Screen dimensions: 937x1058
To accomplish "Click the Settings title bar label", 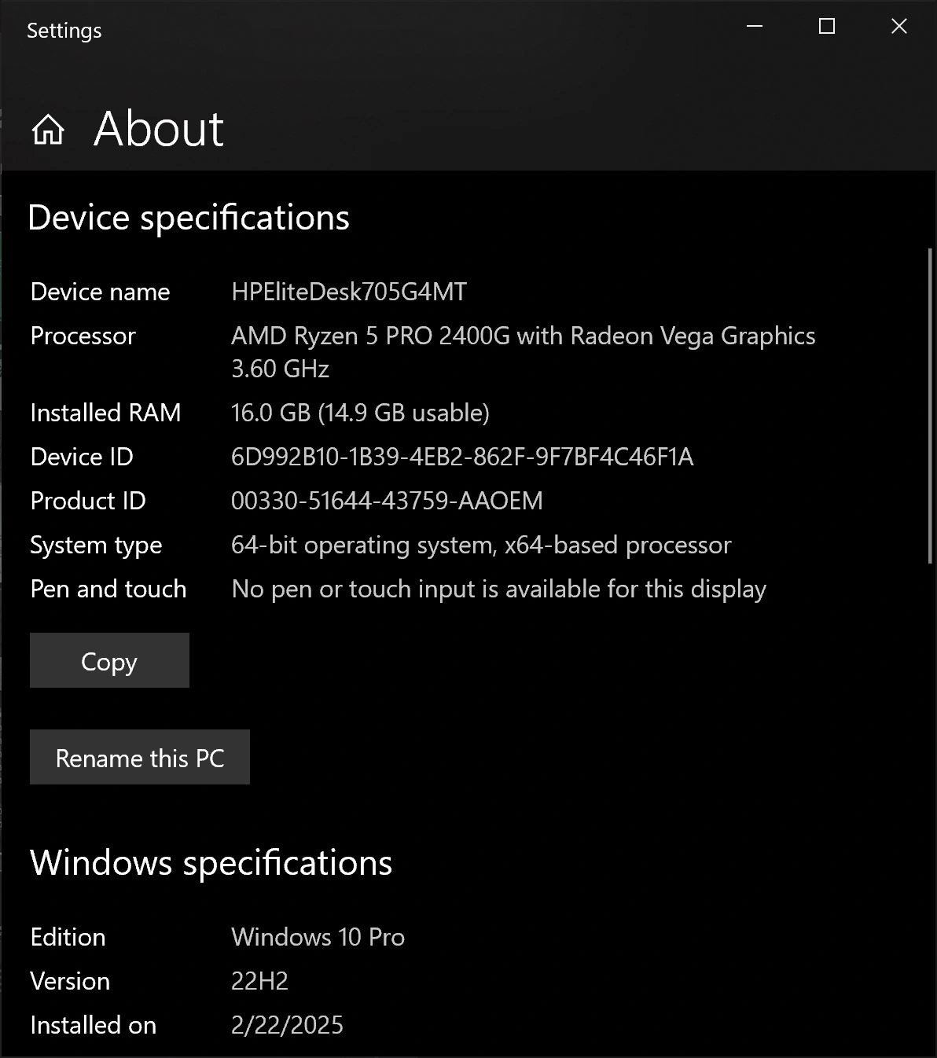I will pyautogui.click(x=64, y=31).
